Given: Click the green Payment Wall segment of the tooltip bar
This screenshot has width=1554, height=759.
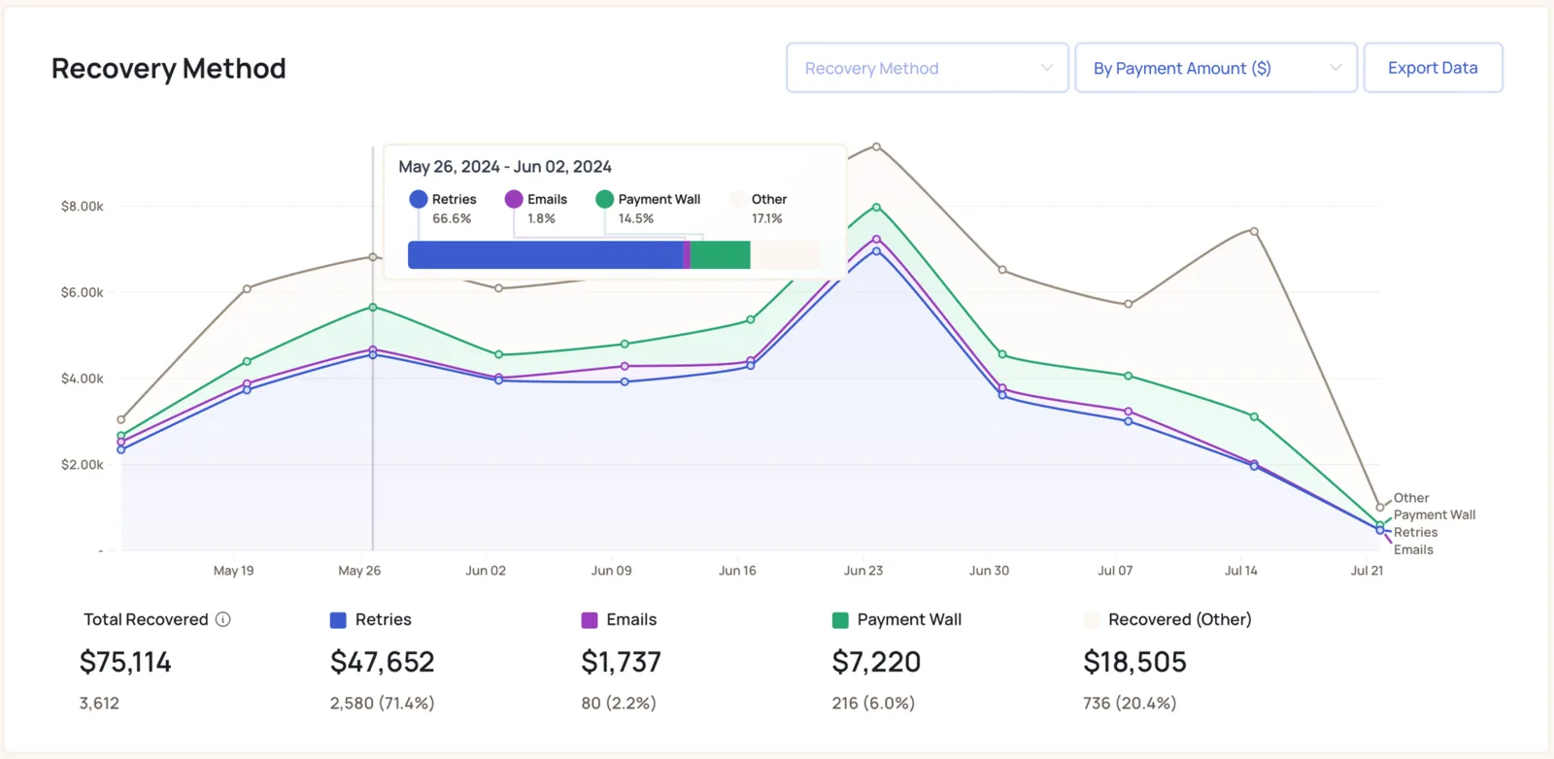Looking at the screenshot, I should click(721, 254).
